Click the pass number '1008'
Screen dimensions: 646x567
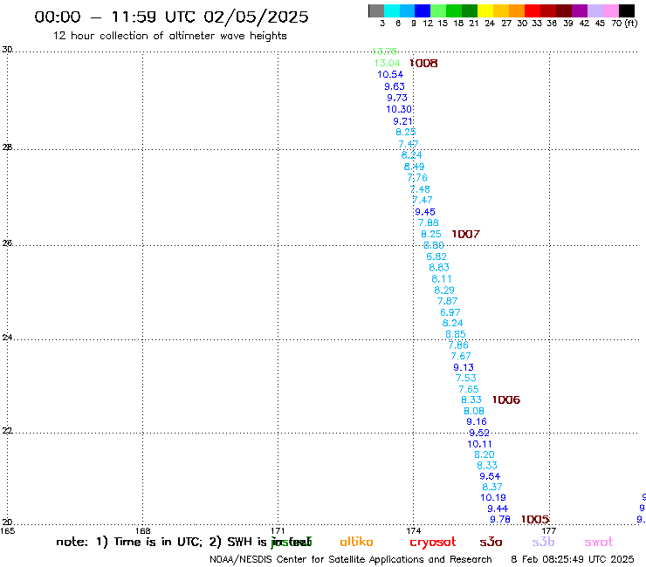coord(423,64)
